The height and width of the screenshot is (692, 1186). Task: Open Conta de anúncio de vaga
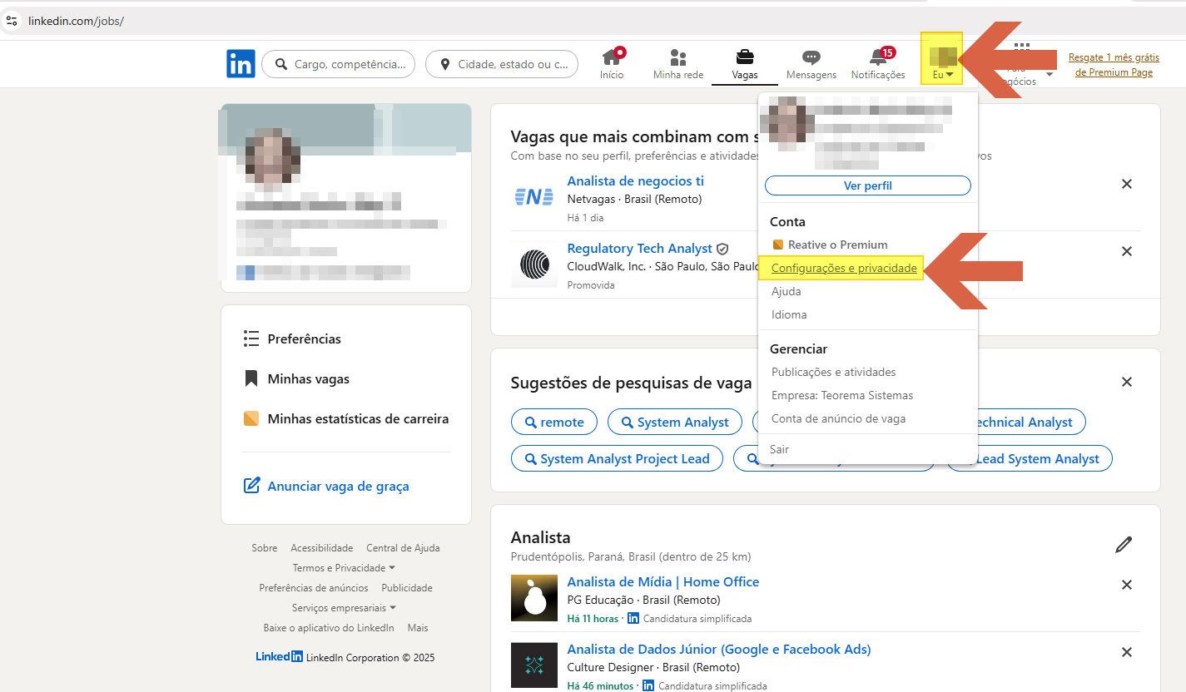pos(838,418)
